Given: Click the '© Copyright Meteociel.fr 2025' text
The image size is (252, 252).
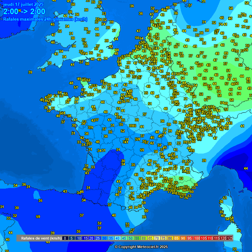Looking at the screenshot, I should pyautogui.click(x=141, y=247).
